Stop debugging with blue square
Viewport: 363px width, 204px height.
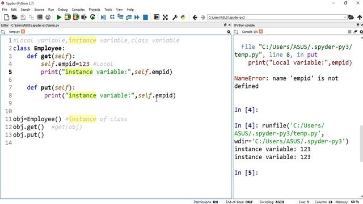[x=145, y=17]
